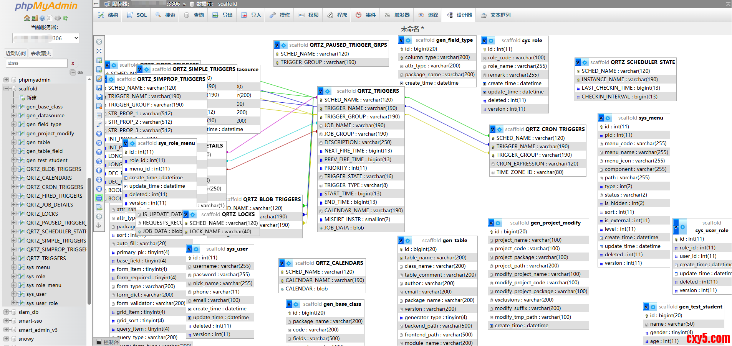732x346 pixels.
Task: Open gen_table_field table in navigation tree
Action: point(44,151)
